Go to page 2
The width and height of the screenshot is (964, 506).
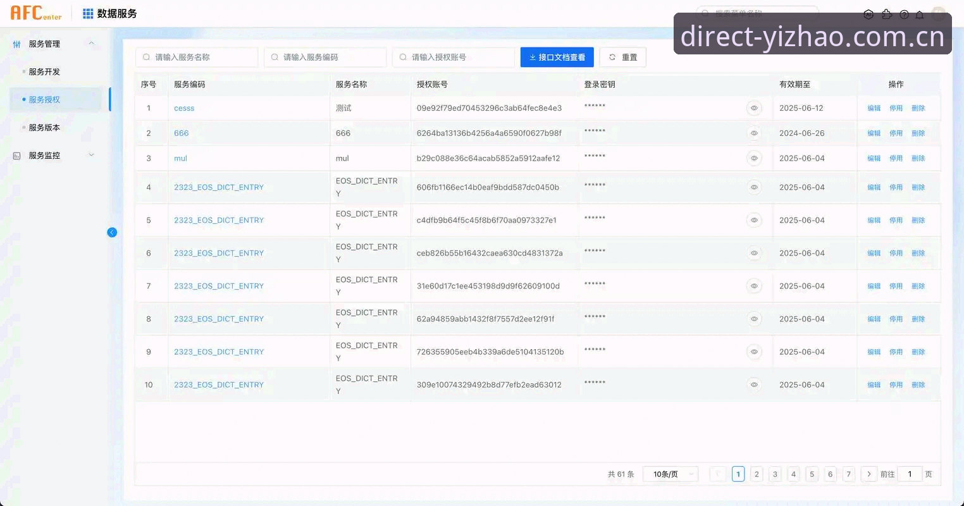click(757, 474)
